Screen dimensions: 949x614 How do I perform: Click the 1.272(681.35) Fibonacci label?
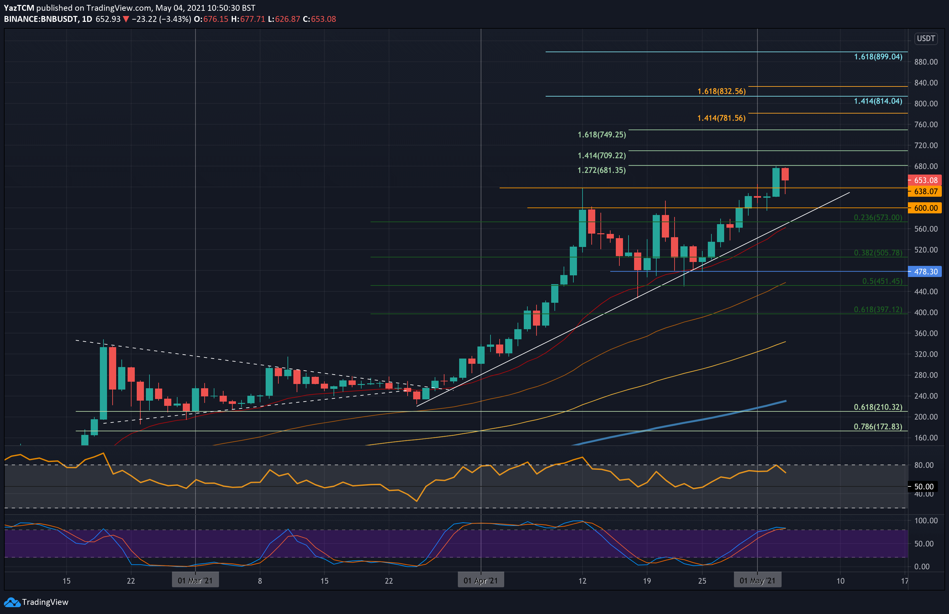coord(602,170)
